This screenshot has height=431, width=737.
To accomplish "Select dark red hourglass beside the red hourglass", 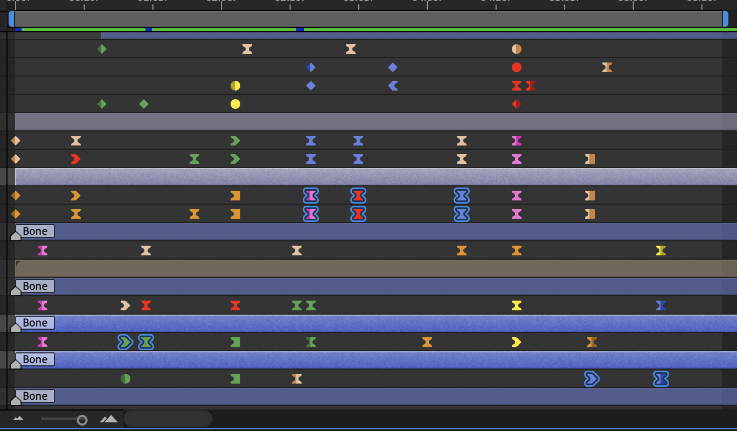I will (x=531, y=86).
